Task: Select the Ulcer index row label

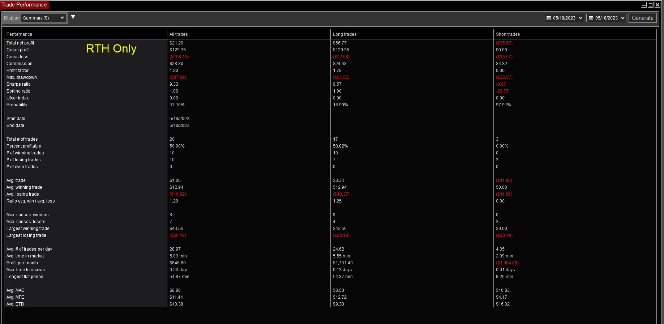Action: [x=18, y=98]
